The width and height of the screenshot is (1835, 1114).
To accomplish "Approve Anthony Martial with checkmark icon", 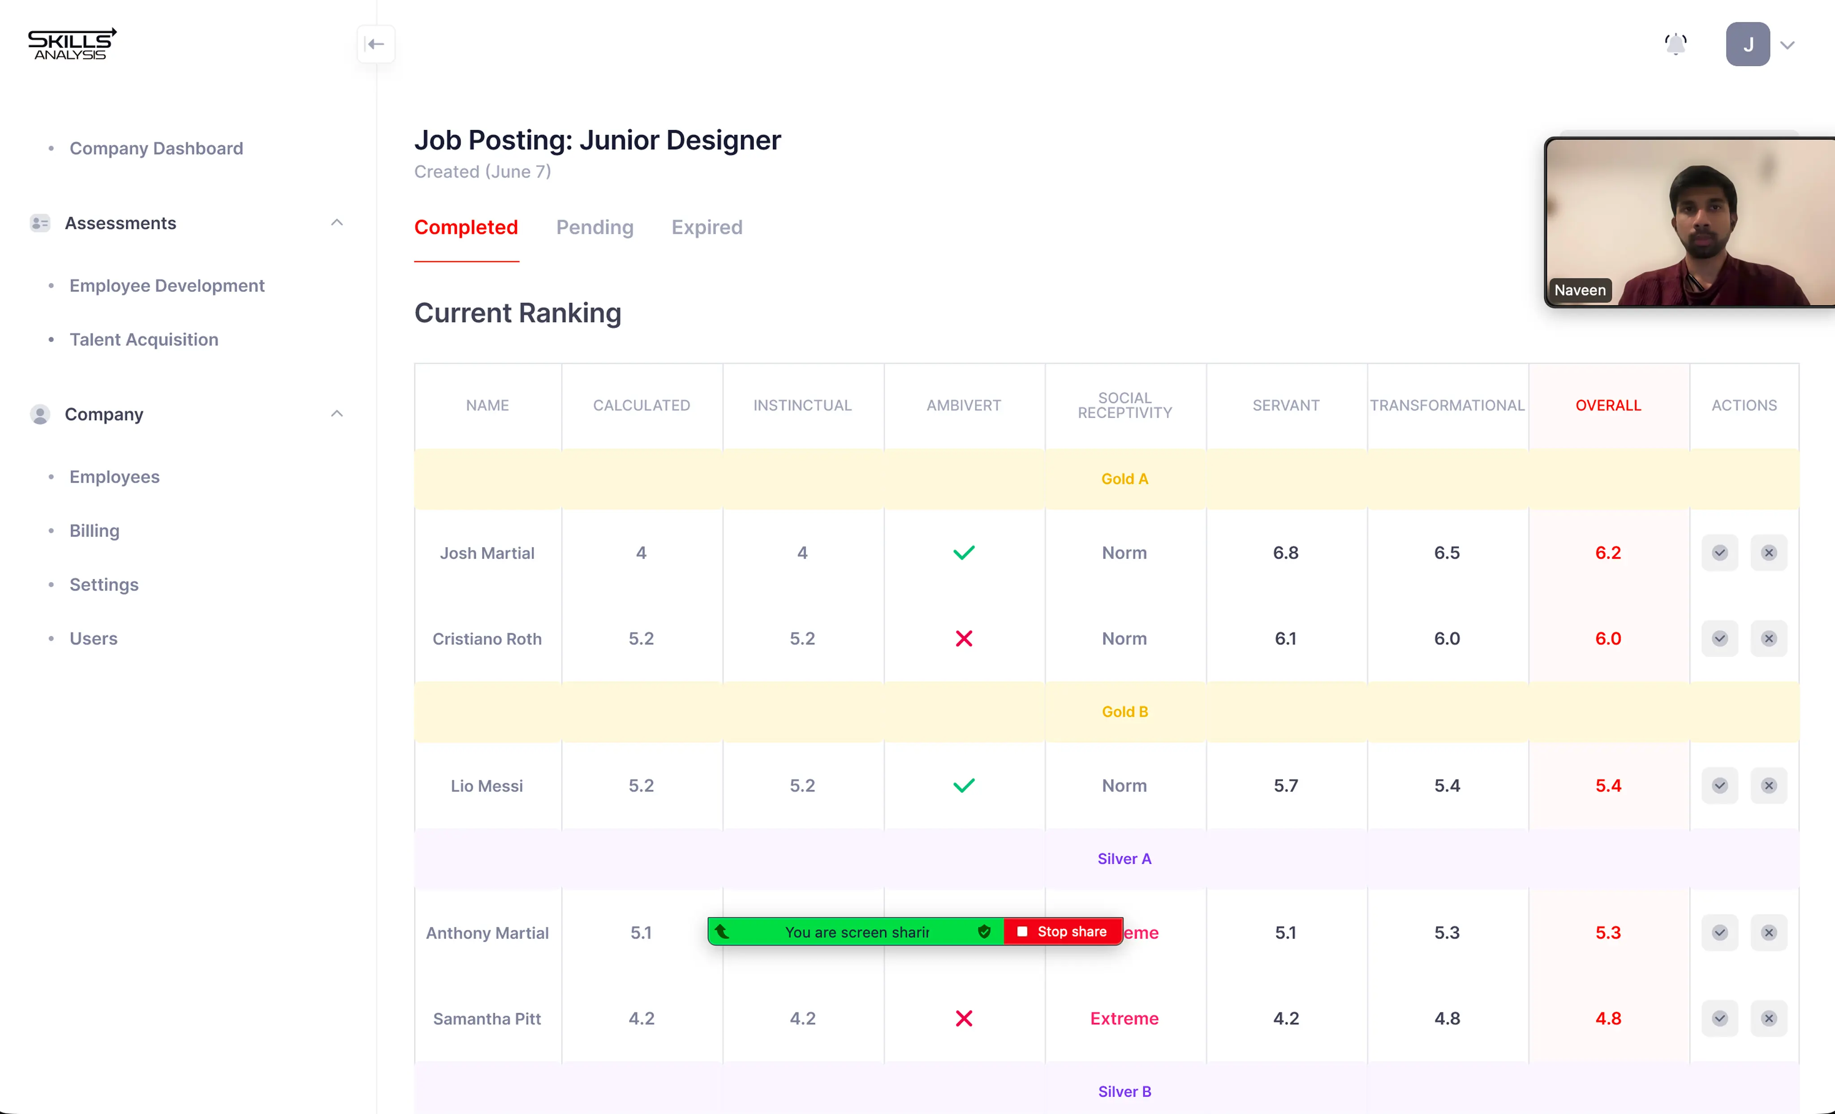I will 1719,933.
